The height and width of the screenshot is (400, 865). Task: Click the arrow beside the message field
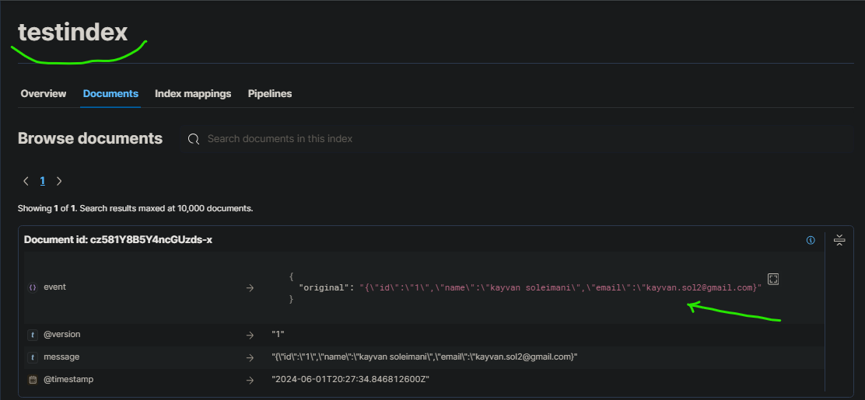[x=250, y=357]
